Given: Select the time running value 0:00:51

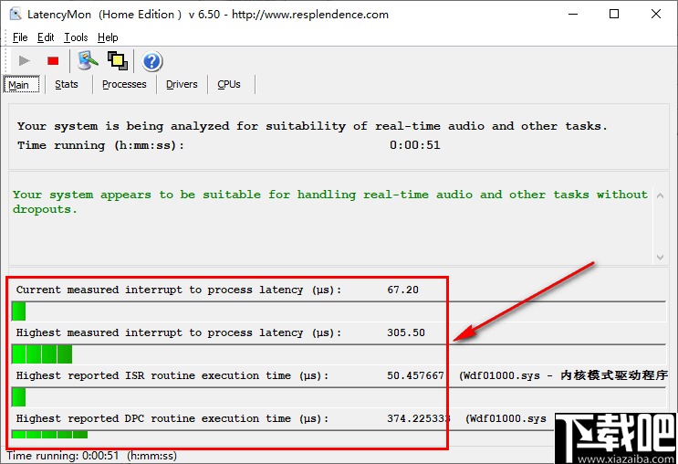Looking at the screenshot, I should (414, 145).
